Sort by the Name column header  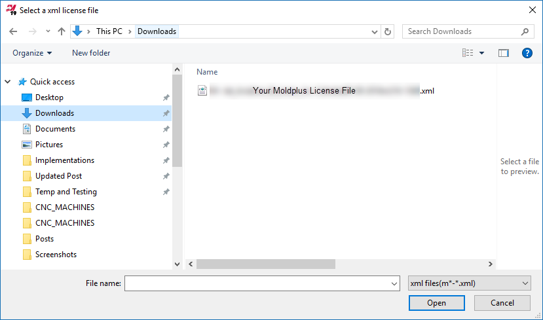pos(207,71)
